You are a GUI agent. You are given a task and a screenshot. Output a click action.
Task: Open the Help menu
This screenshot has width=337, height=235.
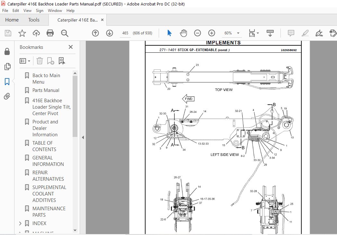click(70, 11)
